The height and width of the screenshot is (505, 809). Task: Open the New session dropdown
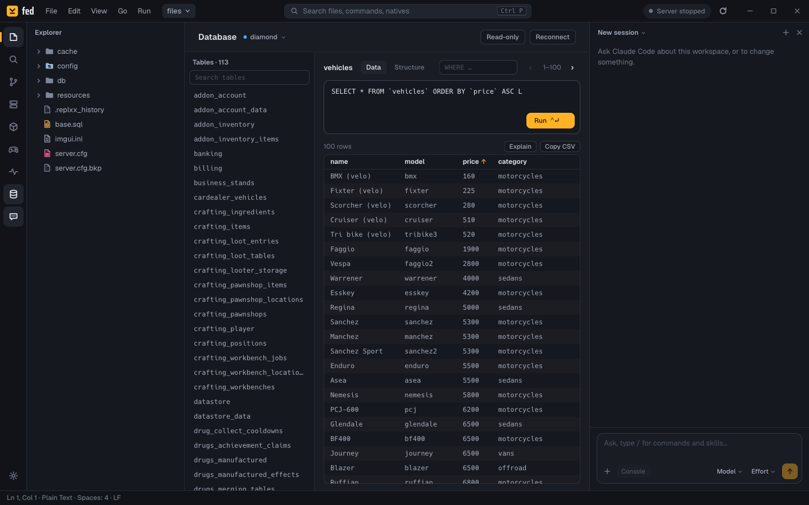622,33
